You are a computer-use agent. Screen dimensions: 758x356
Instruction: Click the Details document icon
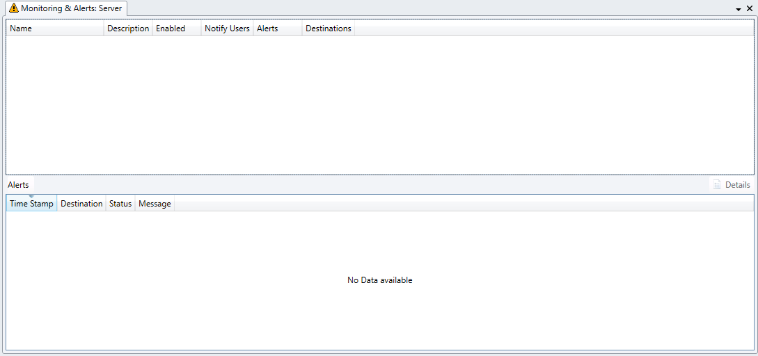[717, 185]
